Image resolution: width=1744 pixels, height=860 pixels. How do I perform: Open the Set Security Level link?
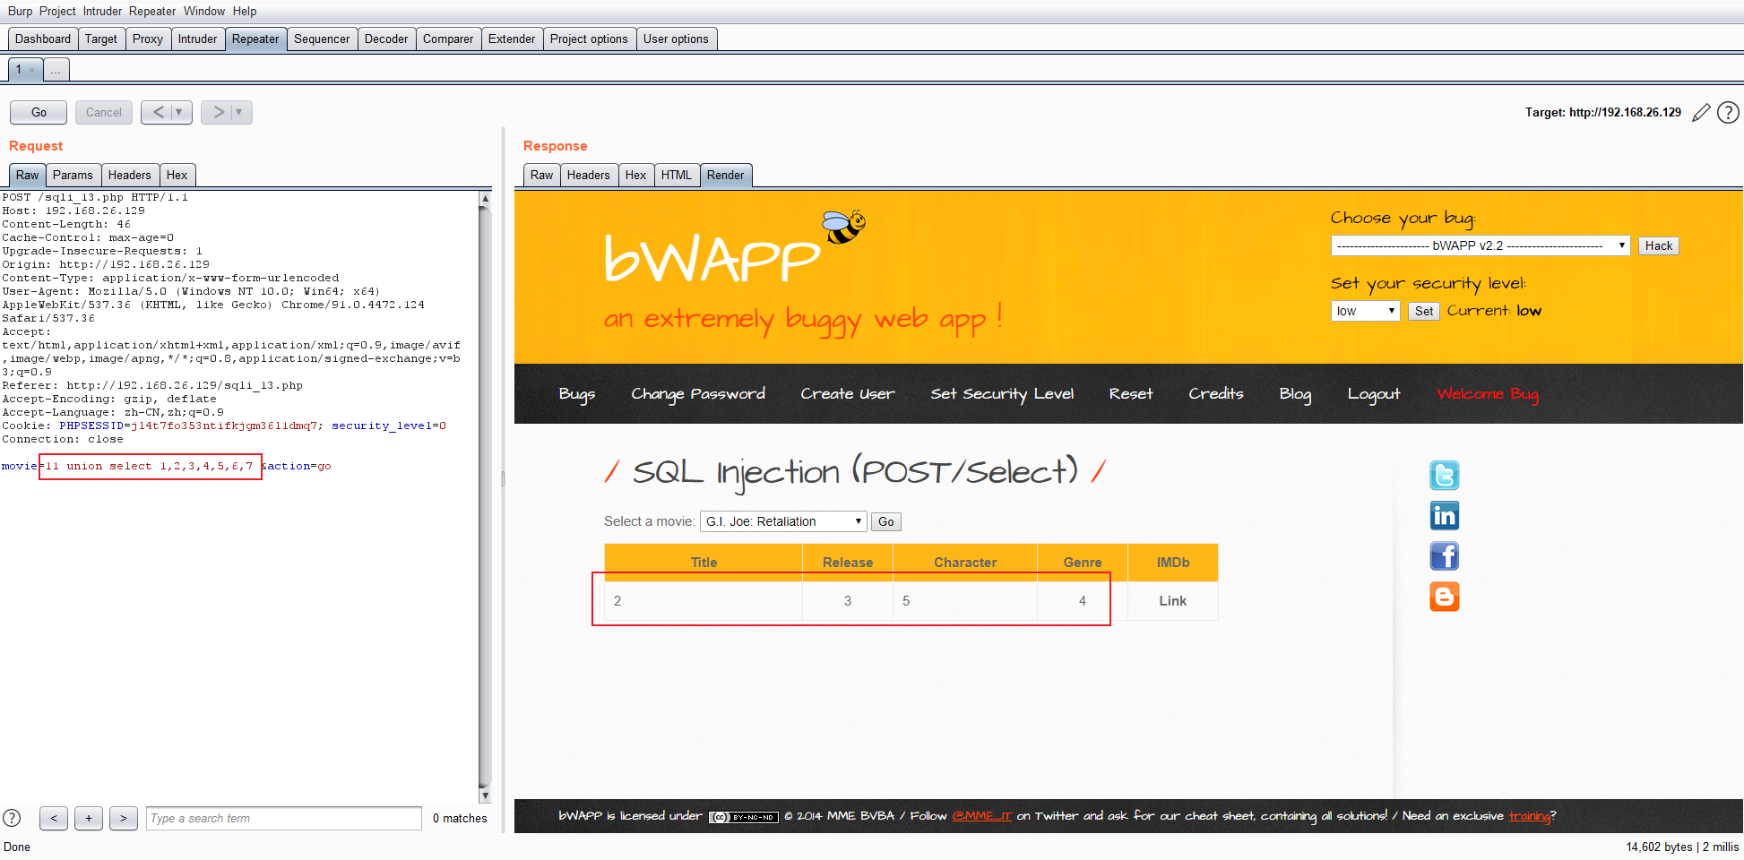1002,394
